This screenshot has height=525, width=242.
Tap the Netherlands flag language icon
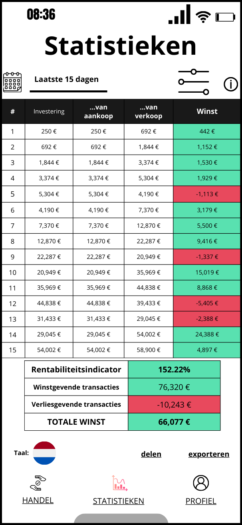pyautogui.click(x=44, y=453)
